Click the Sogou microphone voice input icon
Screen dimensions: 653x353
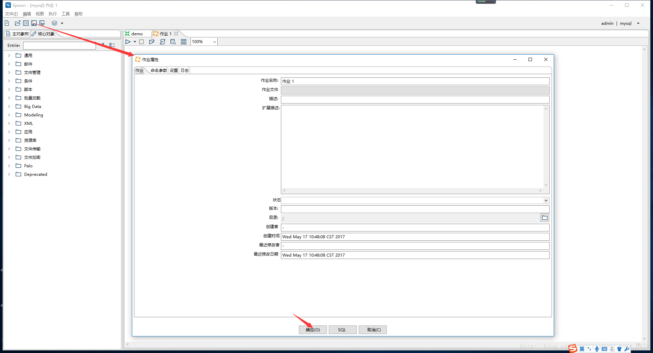(597, 349)
